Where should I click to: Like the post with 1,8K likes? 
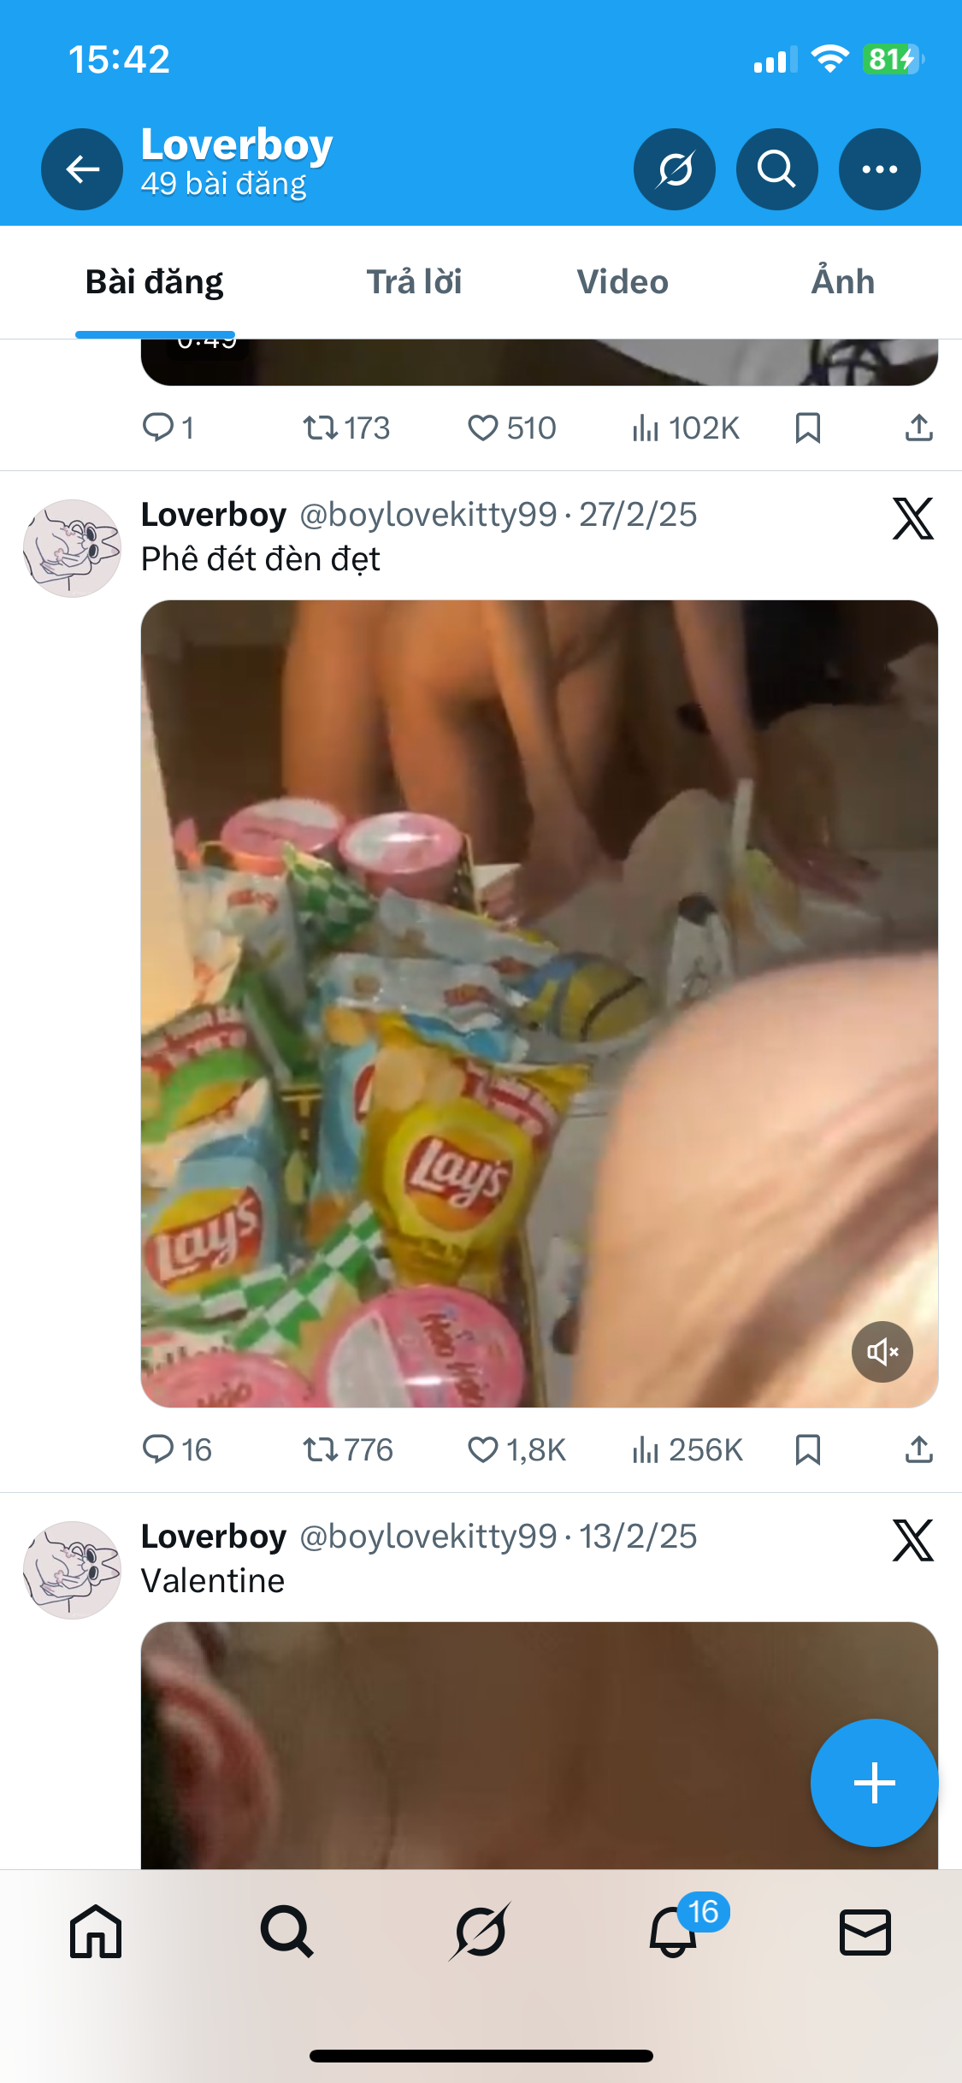click(483, 1450)
